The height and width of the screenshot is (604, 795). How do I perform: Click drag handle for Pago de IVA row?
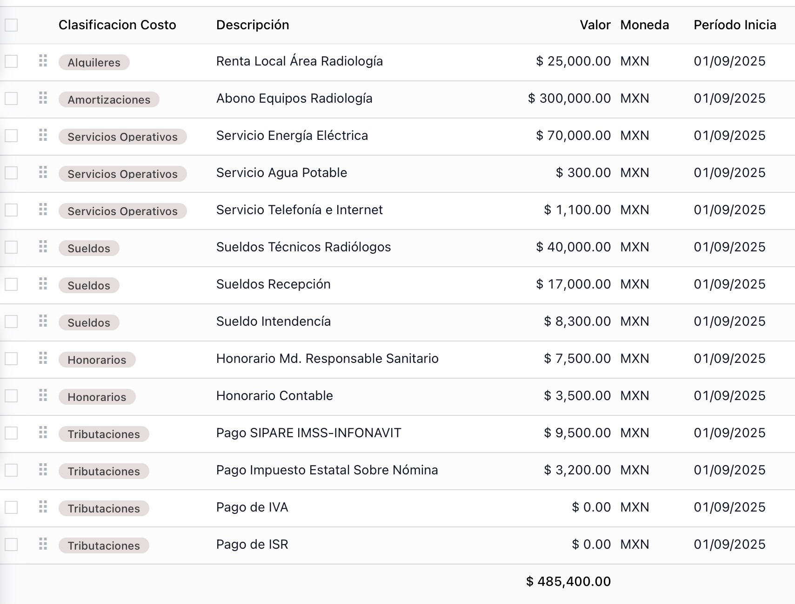(x=43, y=507)
